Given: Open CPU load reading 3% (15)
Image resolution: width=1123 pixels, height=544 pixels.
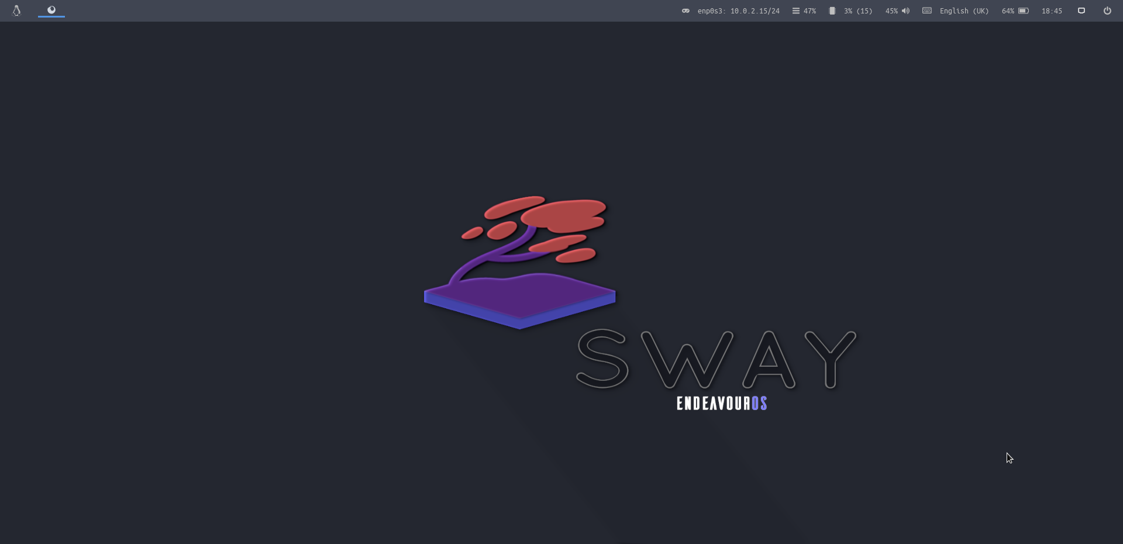Looking at the screenshot, I should tap(858, 11).
